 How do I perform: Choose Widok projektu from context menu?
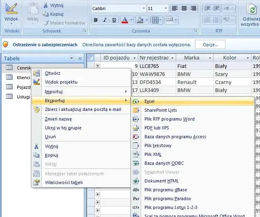[x=81, y=82]
